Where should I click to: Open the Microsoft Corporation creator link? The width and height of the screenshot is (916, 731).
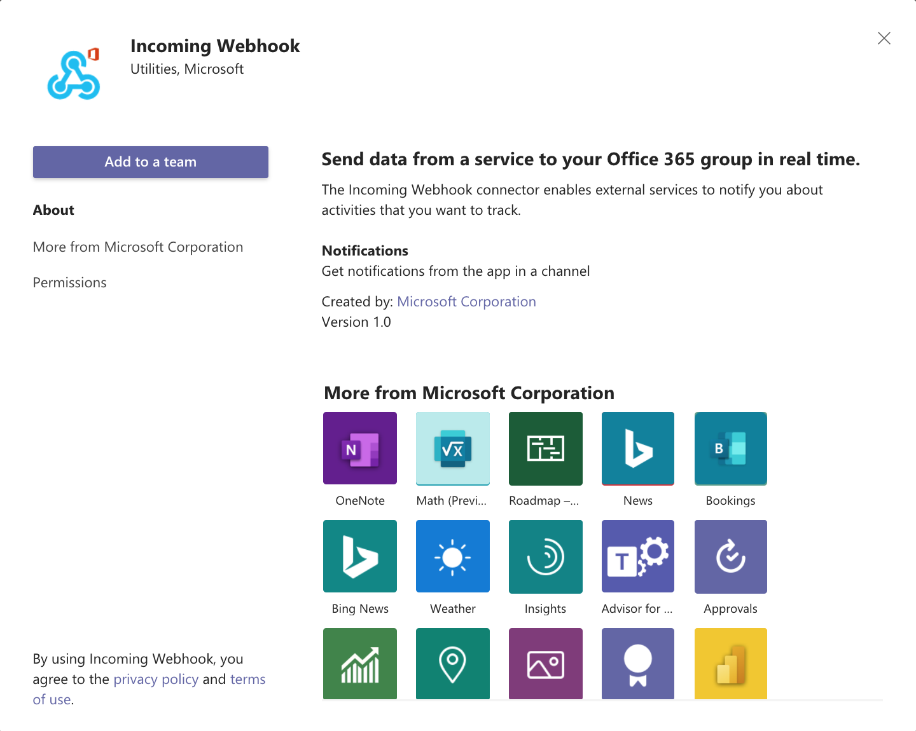(467, 302)
